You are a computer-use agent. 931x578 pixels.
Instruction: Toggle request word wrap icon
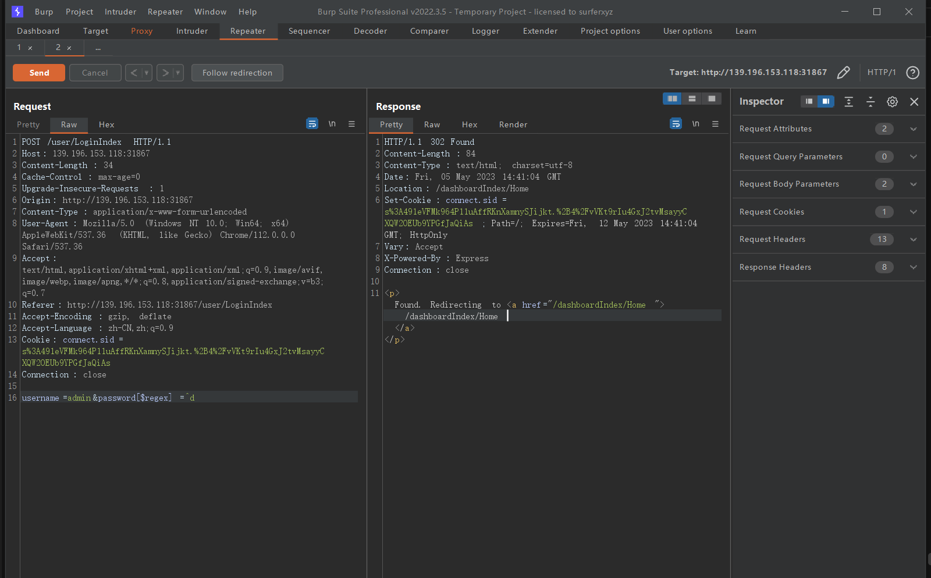coord(312,124)
